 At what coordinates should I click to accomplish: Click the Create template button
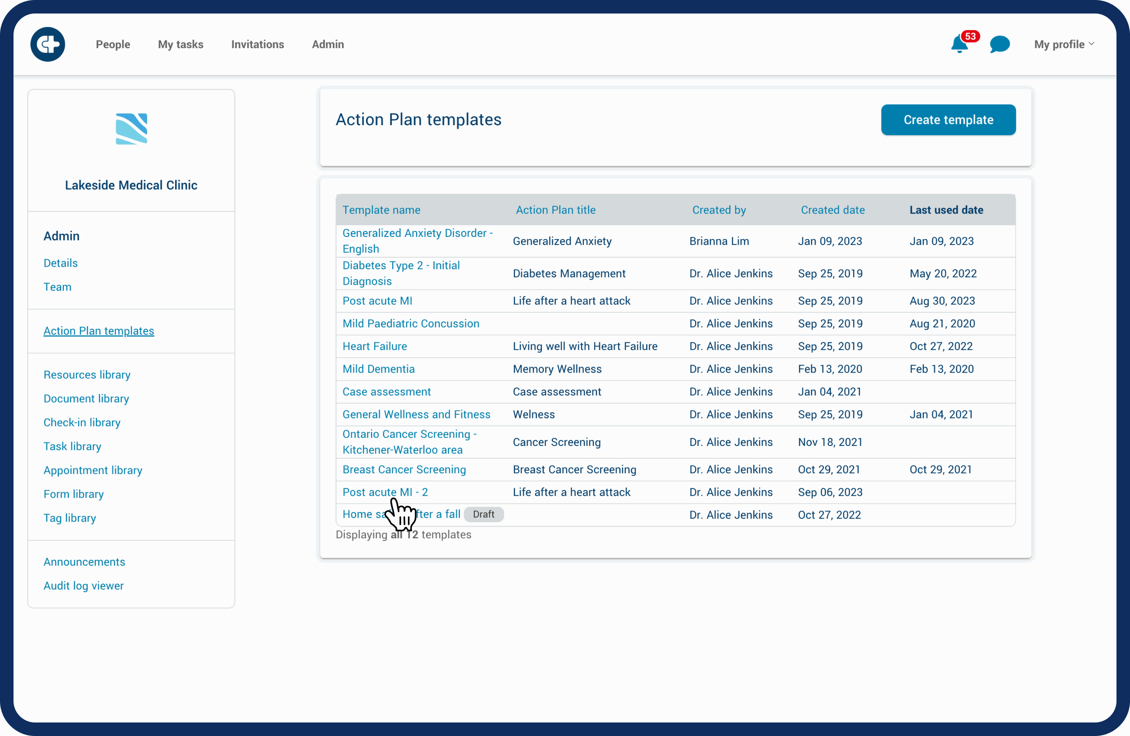(948, 120)
